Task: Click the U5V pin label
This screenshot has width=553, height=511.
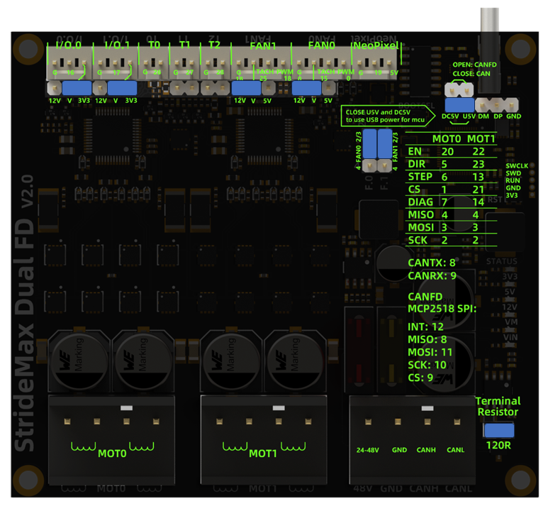Action: (x=469, y=116)
